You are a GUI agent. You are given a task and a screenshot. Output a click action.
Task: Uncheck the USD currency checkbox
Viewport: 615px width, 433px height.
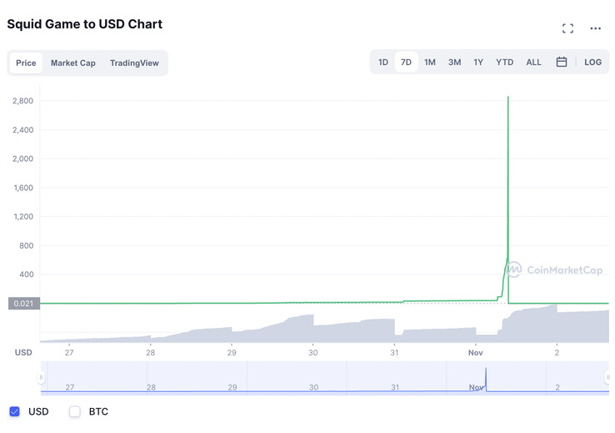[x=14, y=411]
